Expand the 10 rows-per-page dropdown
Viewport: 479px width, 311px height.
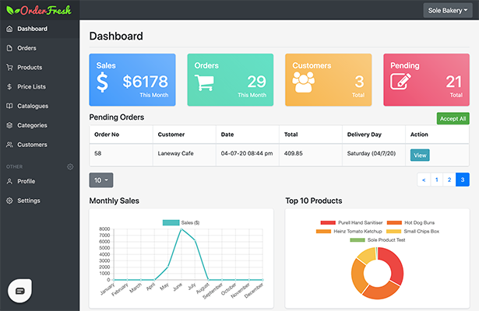coord(101,180)
